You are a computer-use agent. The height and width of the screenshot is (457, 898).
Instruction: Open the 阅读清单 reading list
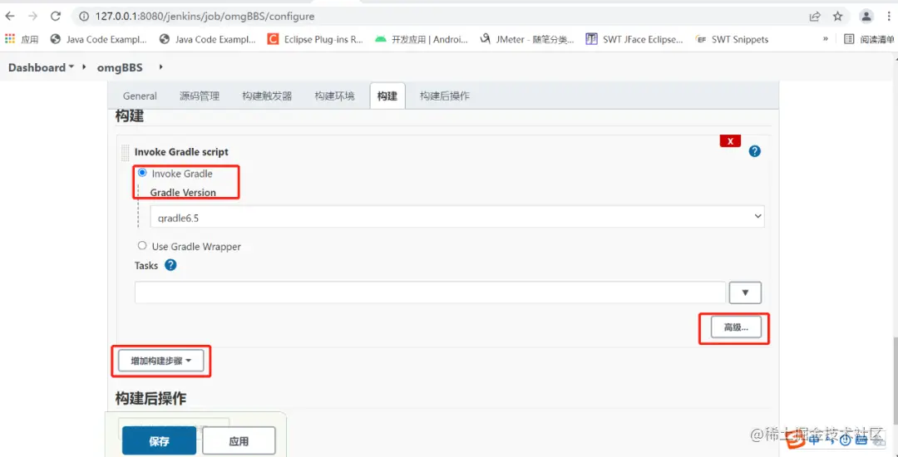click(x=870, y=39)
